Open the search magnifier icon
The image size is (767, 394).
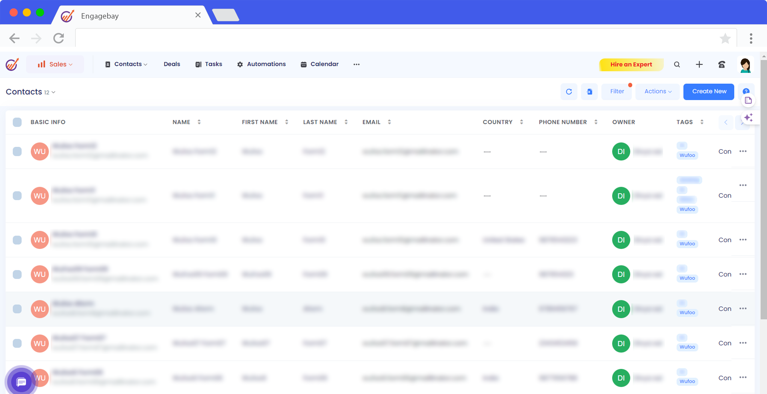pyautogui.click(x=677, y=64)
